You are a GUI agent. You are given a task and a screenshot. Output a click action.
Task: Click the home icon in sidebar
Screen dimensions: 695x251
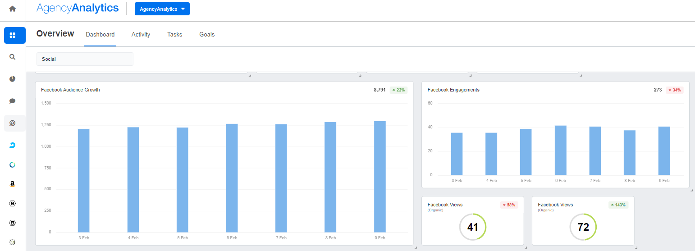13,9
